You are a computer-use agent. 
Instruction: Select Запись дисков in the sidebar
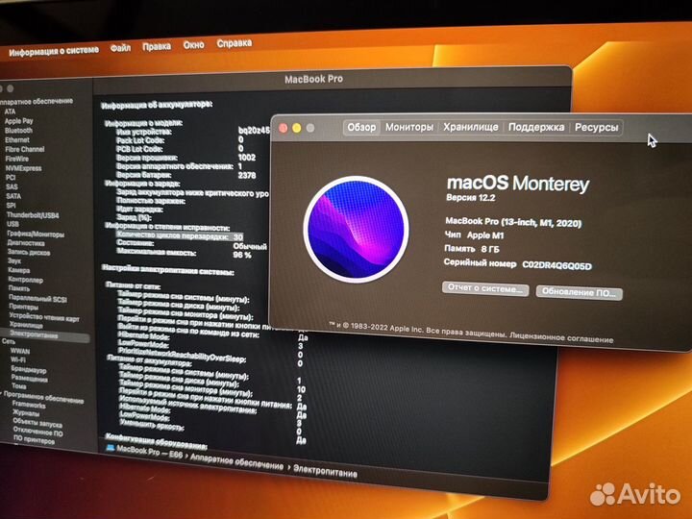point(29,253)
